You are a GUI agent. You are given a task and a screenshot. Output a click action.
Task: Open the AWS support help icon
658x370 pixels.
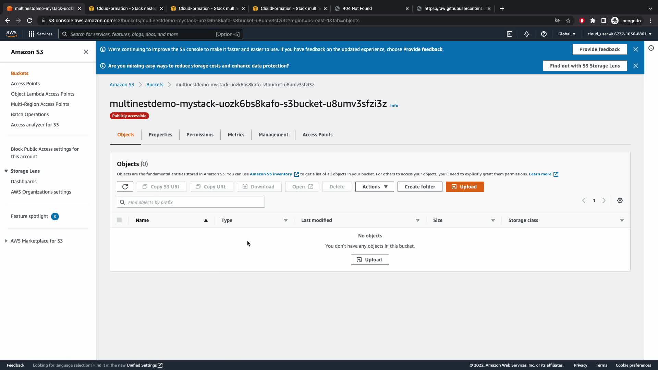coord(544,34)
